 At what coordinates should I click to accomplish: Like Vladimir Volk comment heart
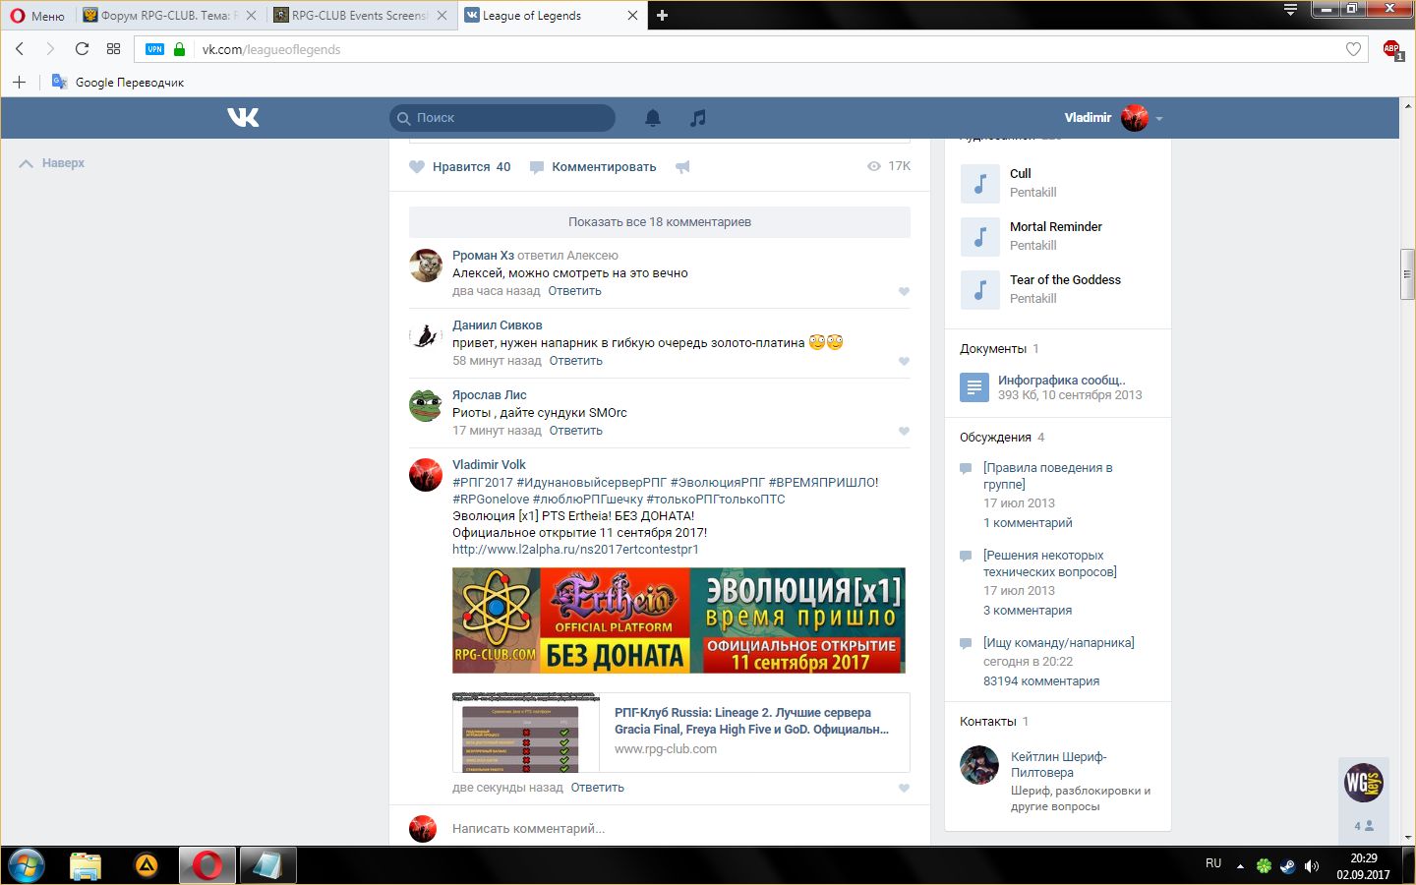pyautogui.click(x=904, y=788)
